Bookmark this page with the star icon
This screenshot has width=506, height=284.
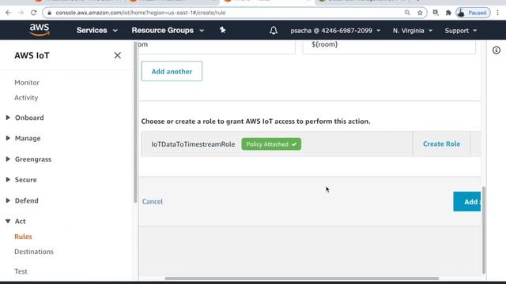(x=420, y=13)
